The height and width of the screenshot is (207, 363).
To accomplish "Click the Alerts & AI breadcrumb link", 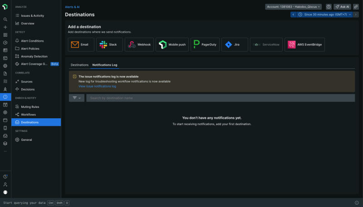I will [72, 7].
